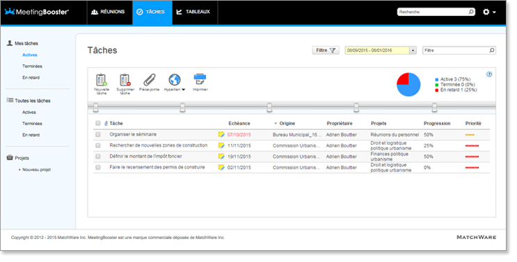Open note icon for Organiser le séminaire
The height and width of the screenshot is (262, 517).
click(221, 135)
